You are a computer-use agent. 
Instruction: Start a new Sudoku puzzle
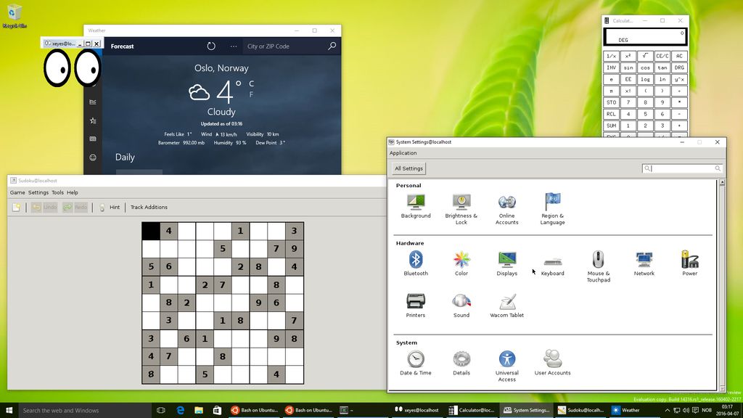tap(16, 207)
